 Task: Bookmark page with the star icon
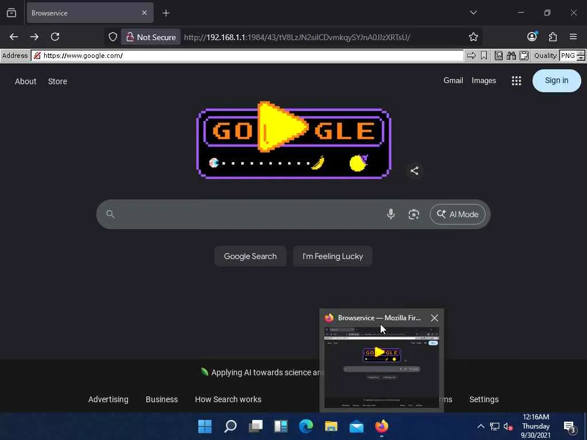click(473, 37)
